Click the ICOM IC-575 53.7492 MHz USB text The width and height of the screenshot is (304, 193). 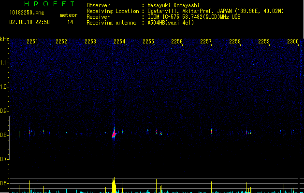(x=194, y=17)
